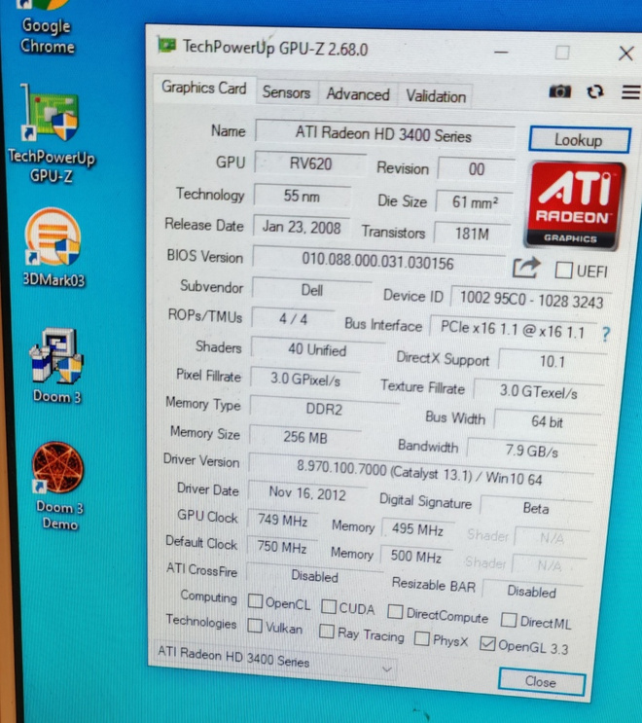Click the GPU field showing RV620
The image size is (642, 723).
click(x=310, y=163)
